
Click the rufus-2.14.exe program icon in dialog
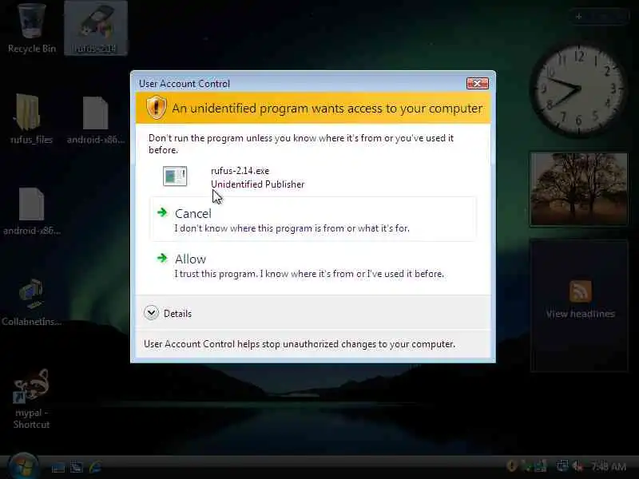pos(175,176)
